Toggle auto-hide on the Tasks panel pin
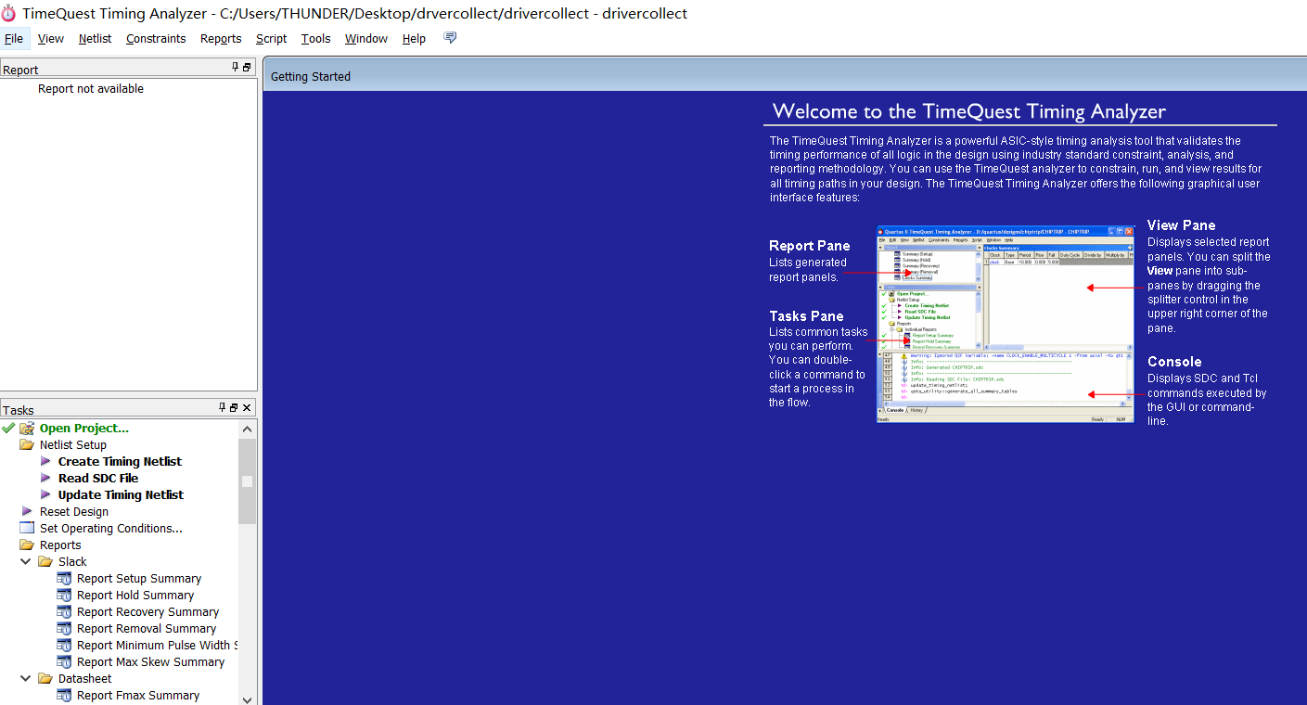The image size is (1307, 705). click(222, 407)
